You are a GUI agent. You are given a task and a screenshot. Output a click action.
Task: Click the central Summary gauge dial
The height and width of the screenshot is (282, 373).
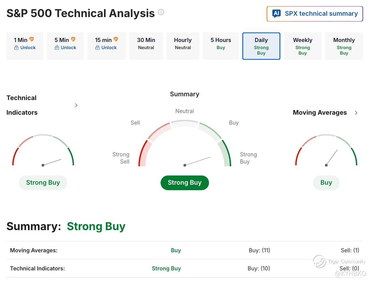coord(184,143)
